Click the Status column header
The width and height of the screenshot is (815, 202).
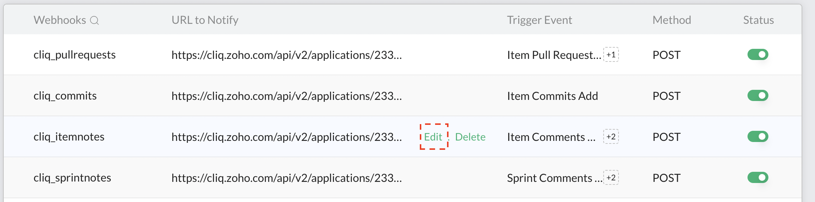(x=758, y=20)
